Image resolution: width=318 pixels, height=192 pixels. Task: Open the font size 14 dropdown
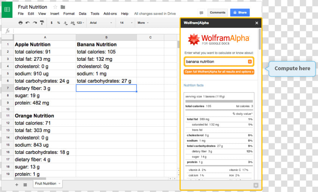pos(126,23)
